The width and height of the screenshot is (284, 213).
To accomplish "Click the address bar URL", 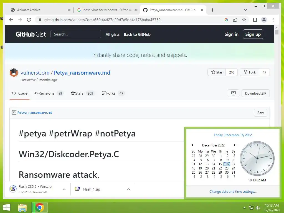I will 102,20.
